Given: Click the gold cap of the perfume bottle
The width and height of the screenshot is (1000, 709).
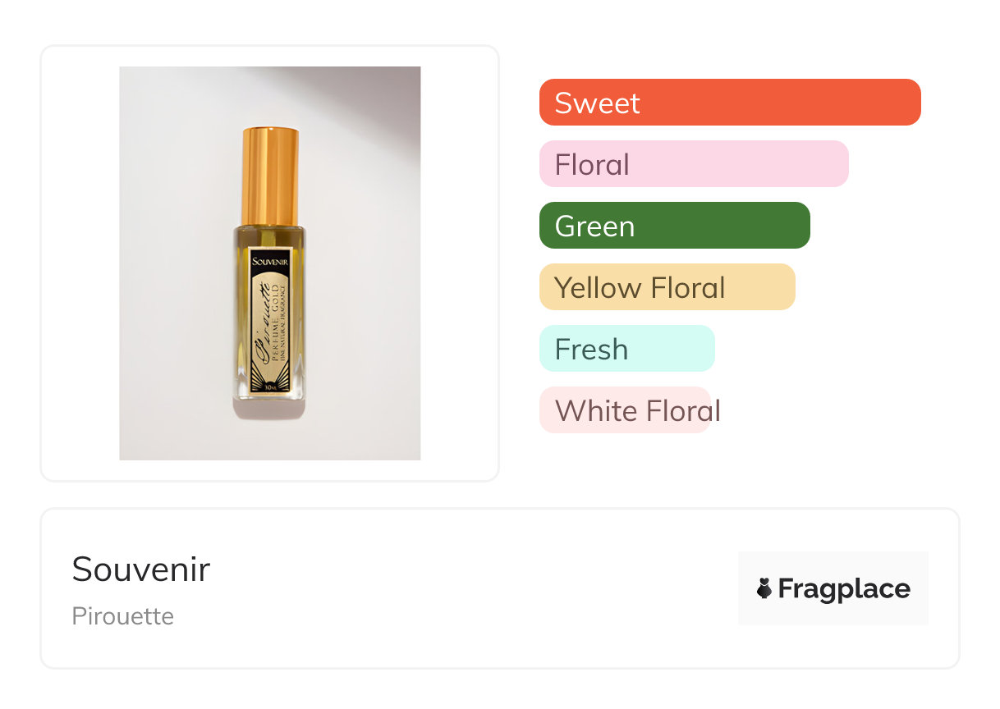Looking at the screenshot, I should [269, 175].
